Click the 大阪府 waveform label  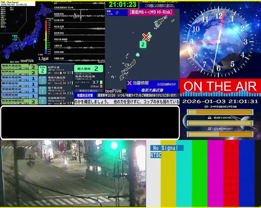coord(58,46)
